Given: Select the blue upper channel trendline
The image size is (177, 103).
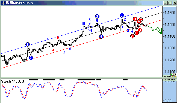Looking at the screenshot, I should (x=80, y=30).
